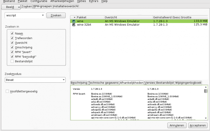Viewport: 210px width, 131px height.
Task: Enable the Bestandslijst search option
Action: (x=12, y=61)
